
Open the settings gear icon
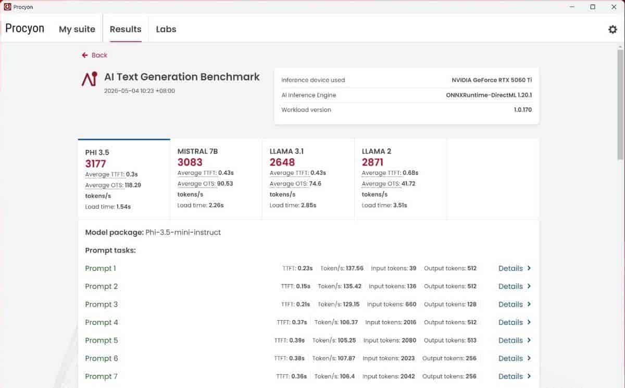pos(612,29)
